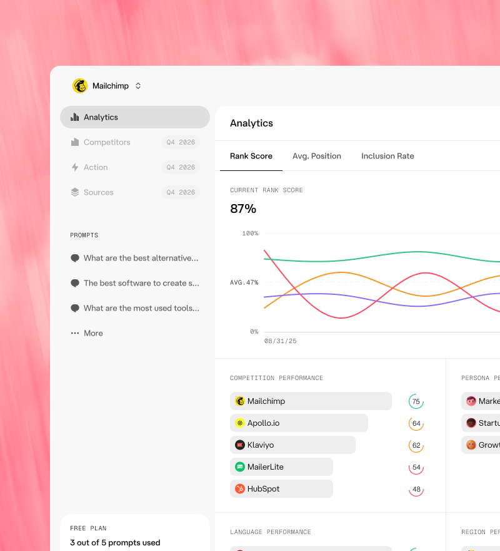This screenshot has height=551, width=500.
Task: Click the Action lightning bolt icon
Action: coord(75,167)
